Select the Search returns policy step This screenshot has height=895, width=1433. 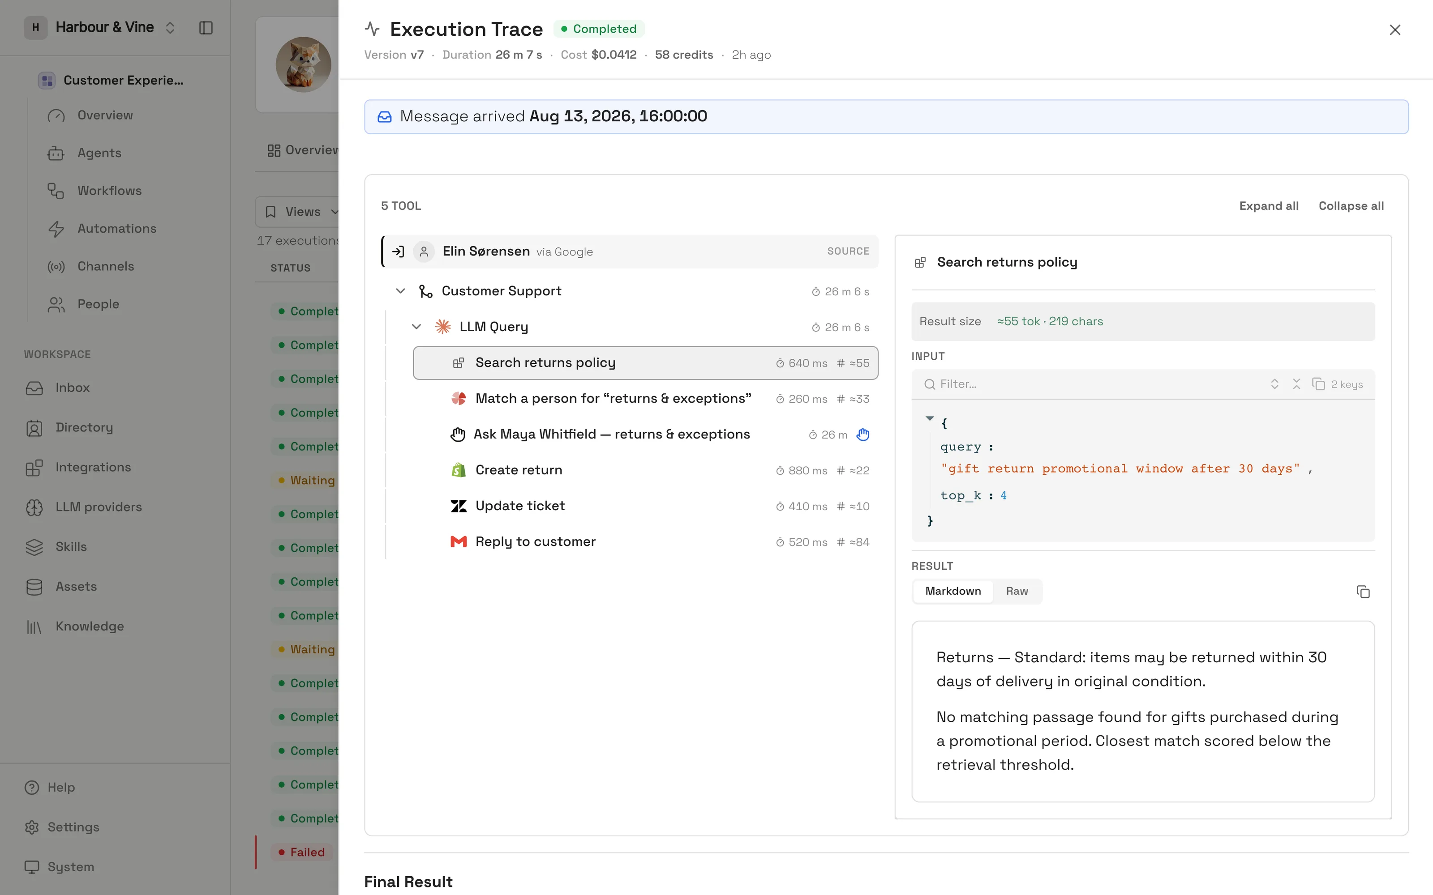click(x=645, y=363)
